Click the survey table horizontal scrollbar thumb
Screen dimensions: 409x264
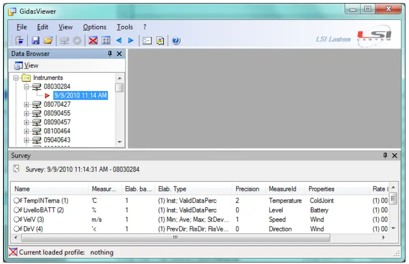point(176,237)
